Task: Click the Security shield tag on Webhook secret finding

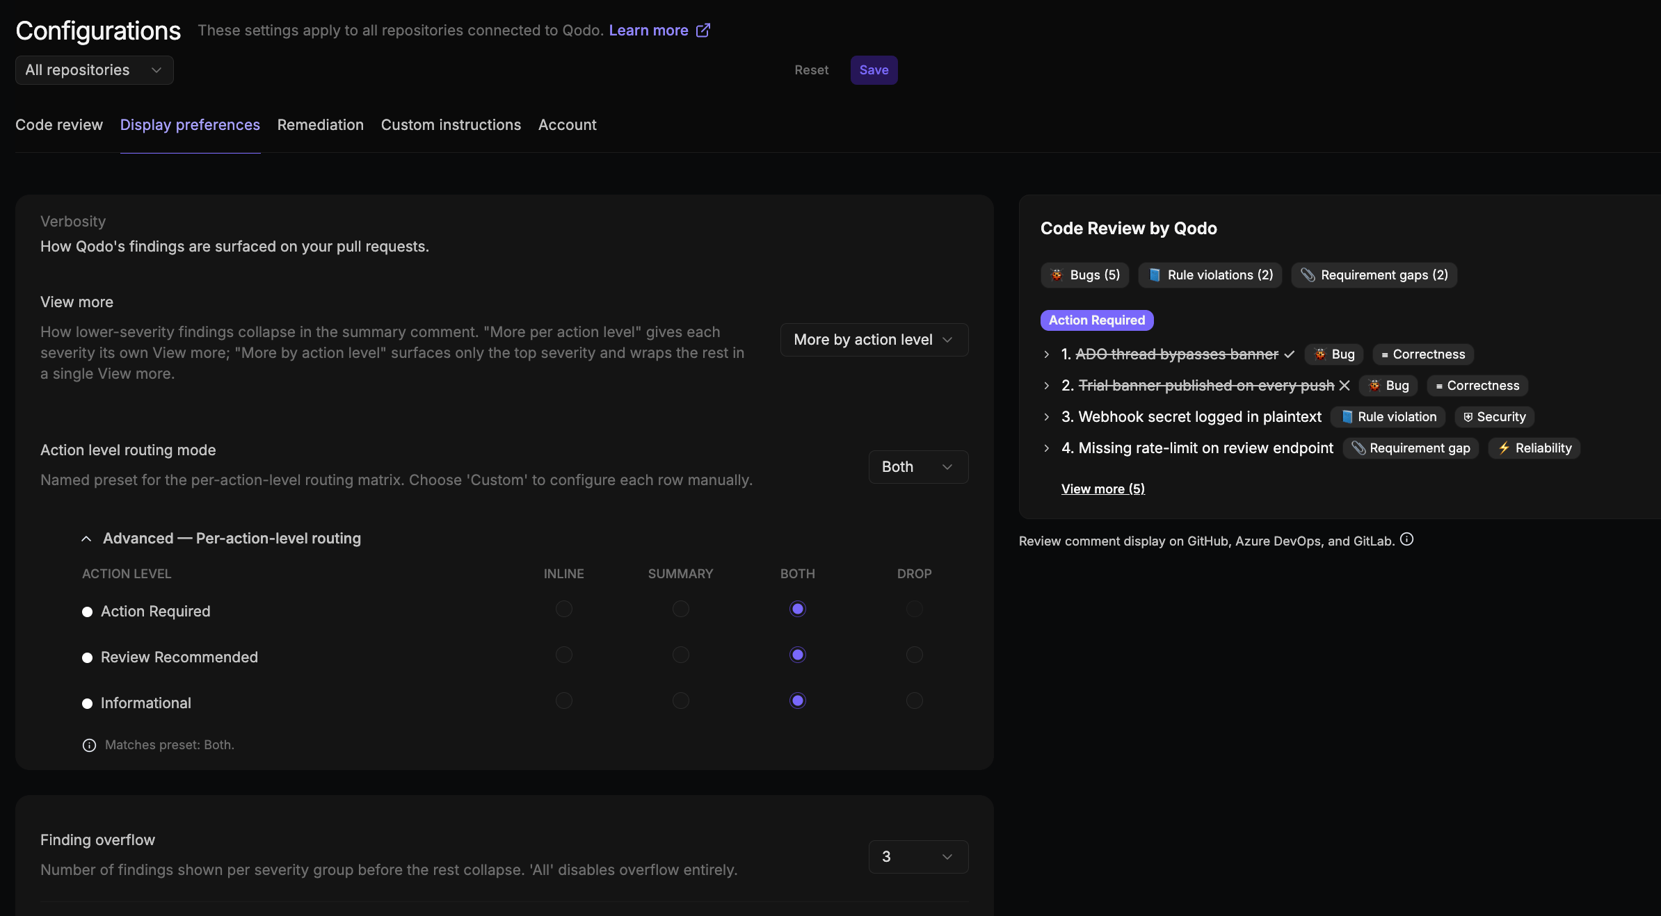Action: click(1494, 417)
